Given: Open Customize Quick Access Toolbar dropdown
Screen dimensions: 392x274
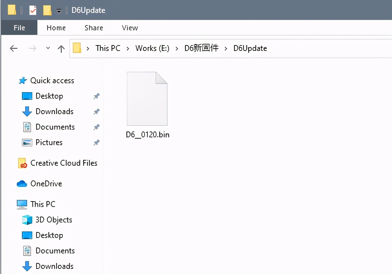Looking at the screenshot, I should click(x=59, y=11).
